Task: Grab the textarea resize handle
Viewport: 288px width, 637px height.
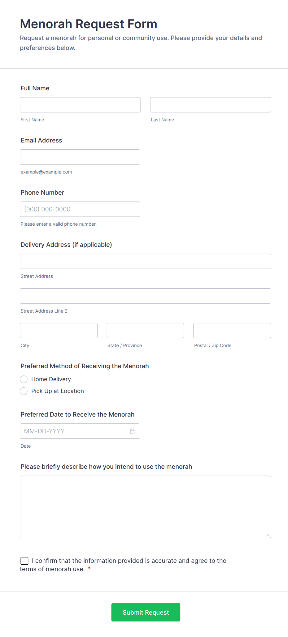Action: pyautogui.click(x=268, y=535)
